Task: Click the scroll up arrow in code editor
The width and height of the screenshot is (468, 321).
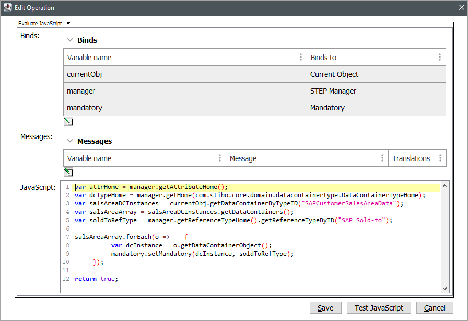Action: coord(445,185)
